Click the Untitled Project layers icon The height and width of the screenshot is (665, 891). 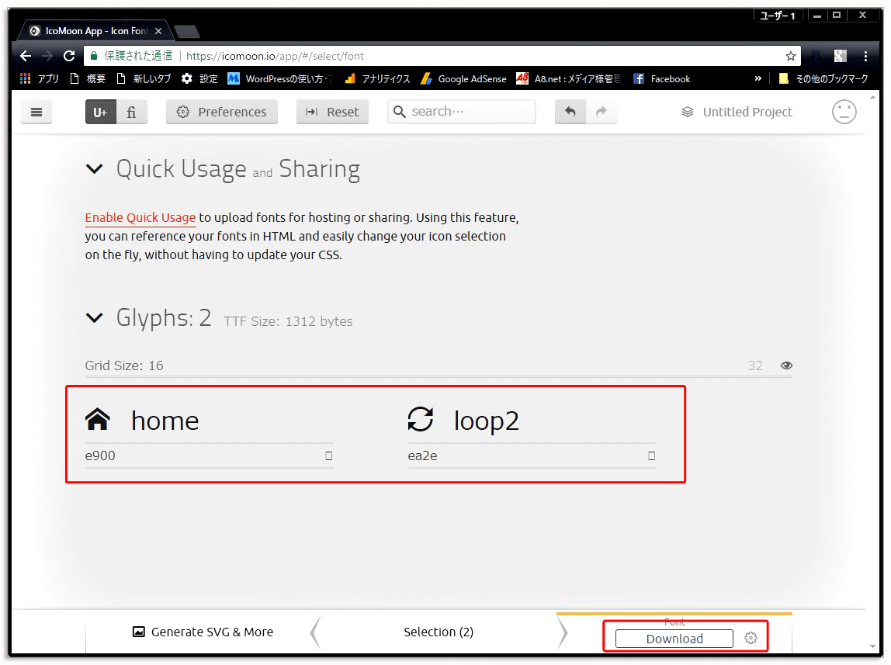(x=687, y=112)
